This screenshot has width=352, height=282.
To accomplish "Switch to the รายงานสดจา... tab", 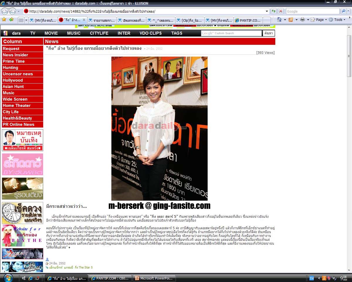I will [x=102, y=20].
